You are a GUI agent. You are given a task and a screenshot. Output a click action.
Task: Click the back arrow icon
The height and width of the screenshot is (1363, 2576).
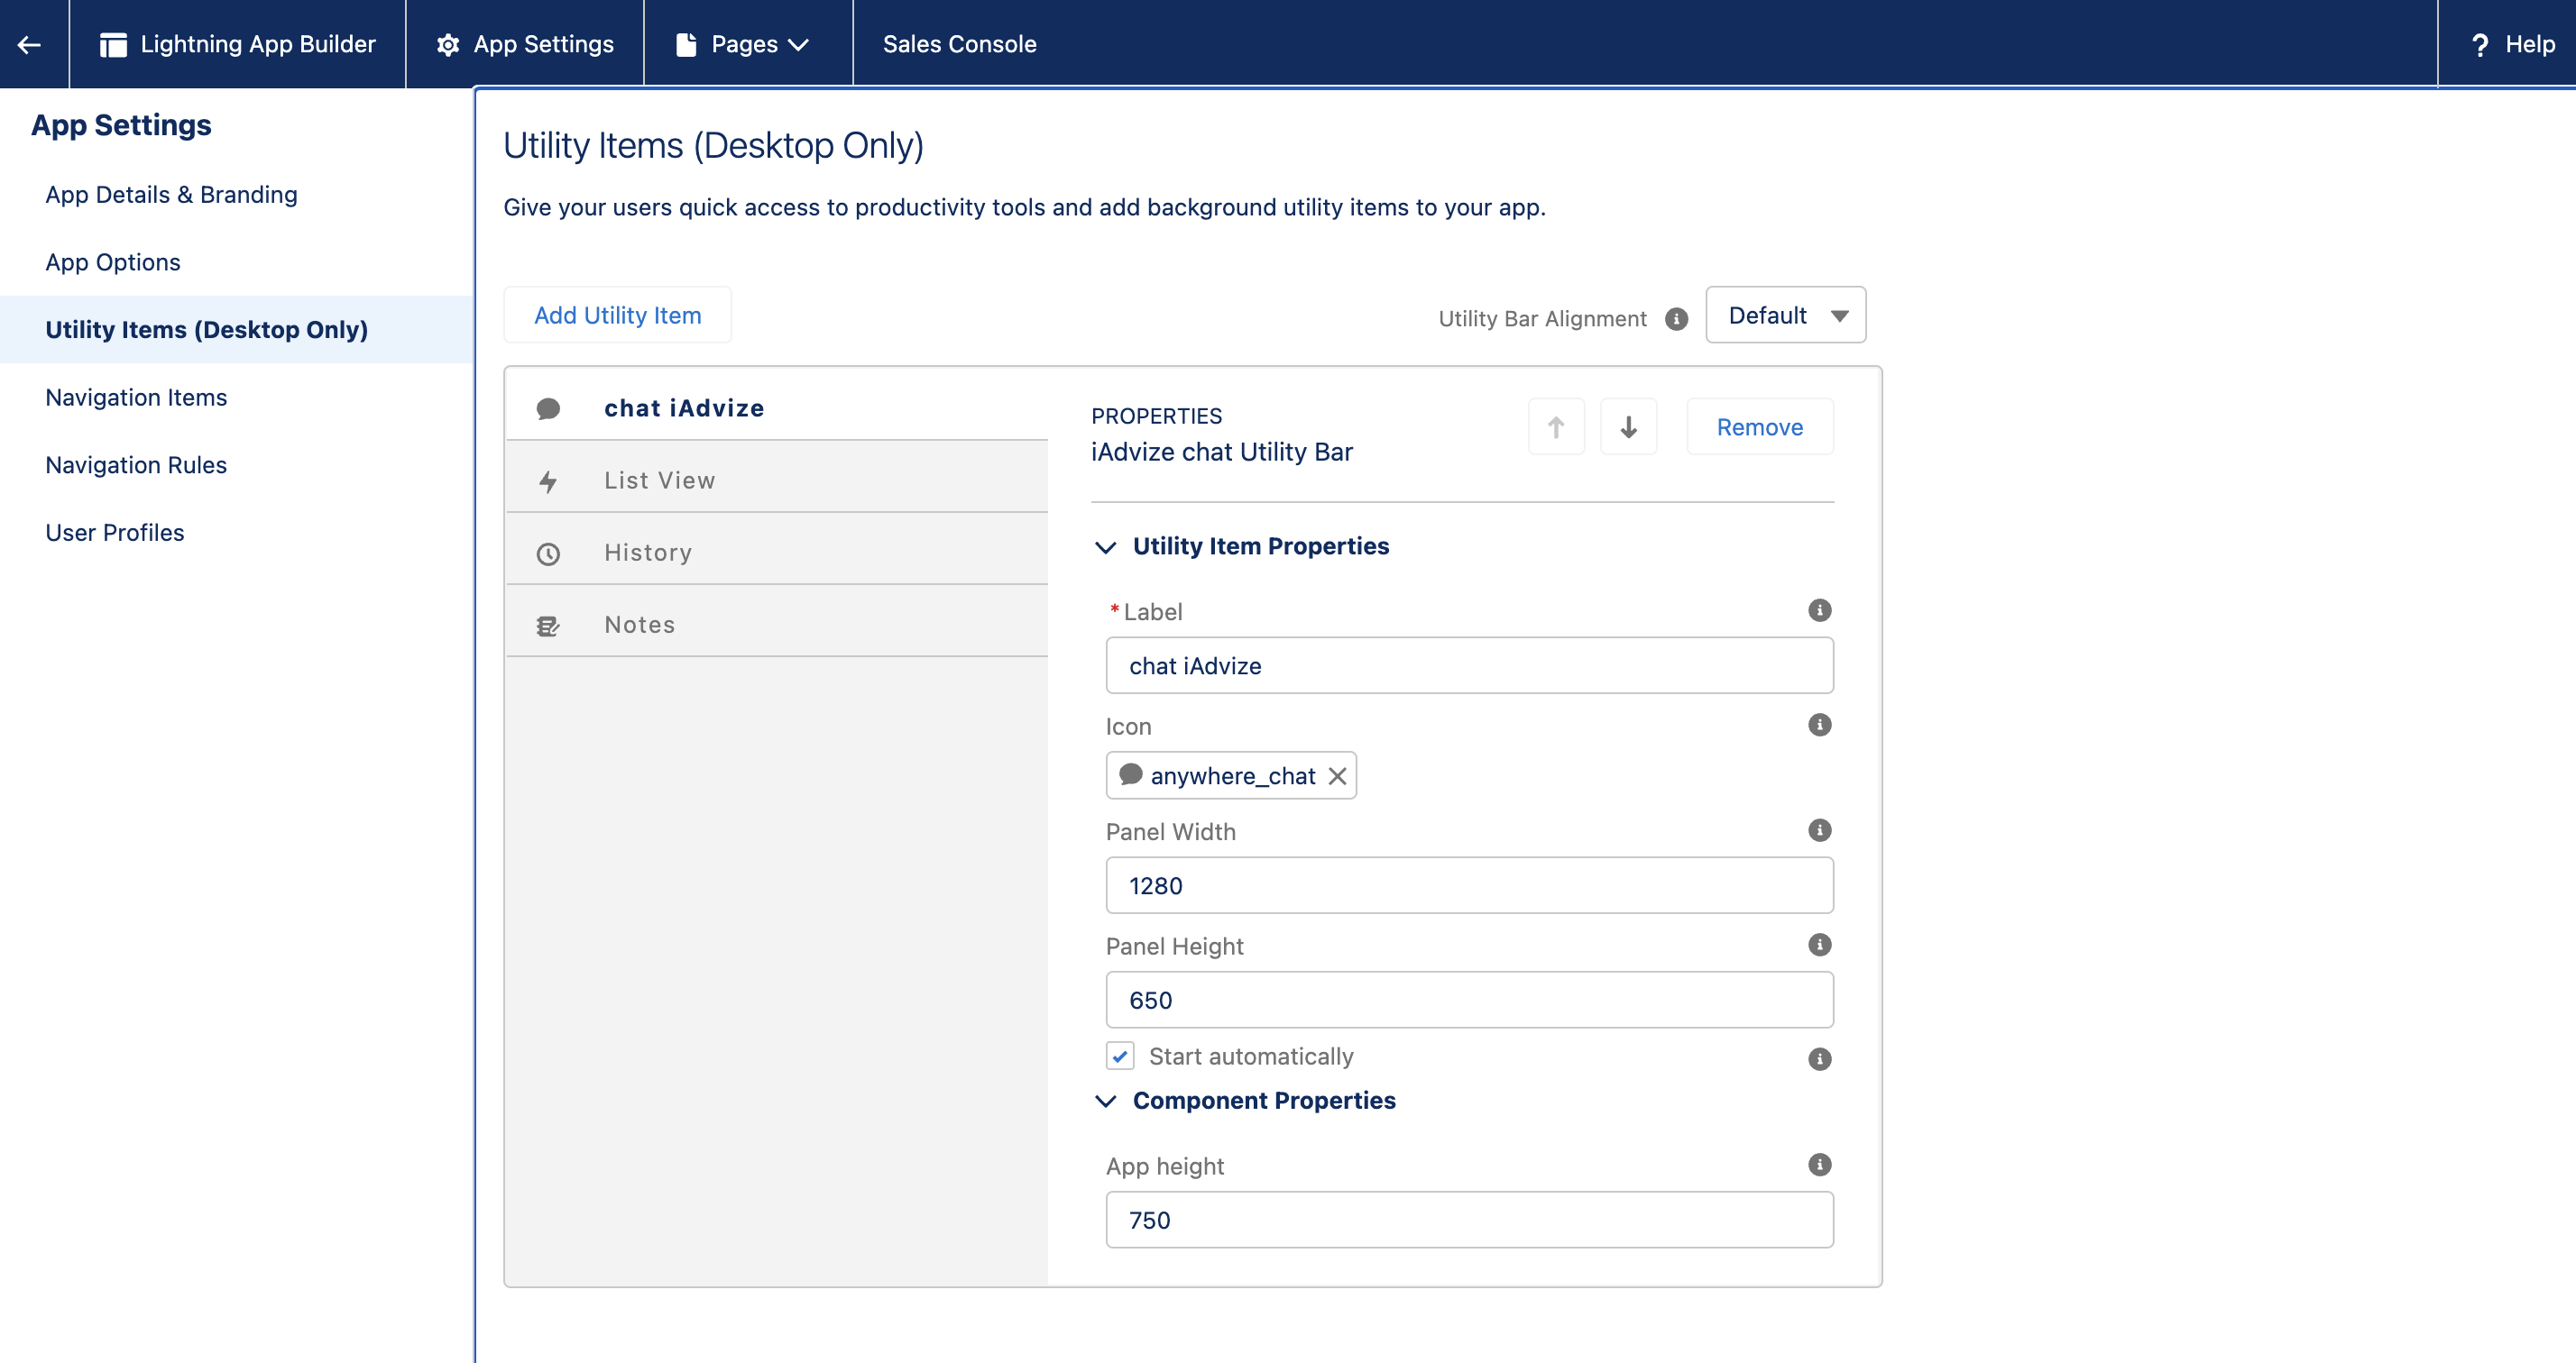(29, 44)
